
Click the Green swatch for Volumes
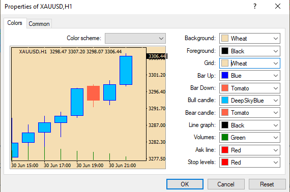(x=225, y=137)
